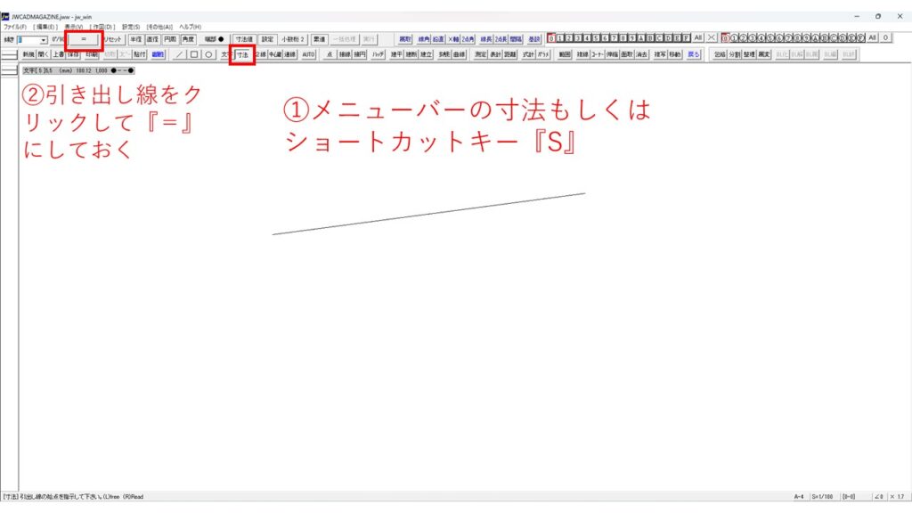Toggle the 半径 radius dimension mode
This screenshot has height=513, width=912.
pos(136,39)
